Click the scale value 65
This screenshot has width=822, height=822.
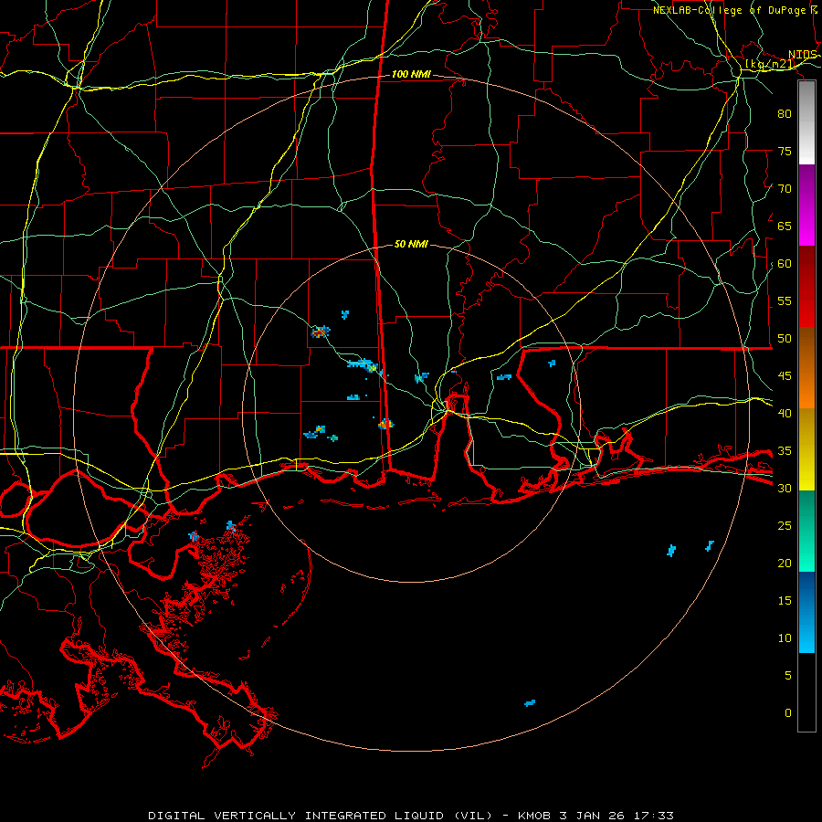click(785, 226)
